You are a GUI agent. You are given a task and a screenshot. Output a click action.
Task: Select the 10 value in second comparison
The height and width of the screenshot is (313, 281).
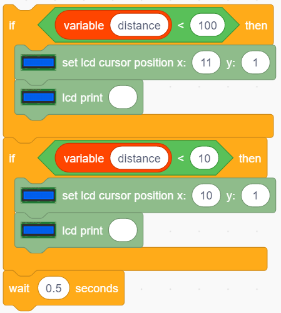204,158
